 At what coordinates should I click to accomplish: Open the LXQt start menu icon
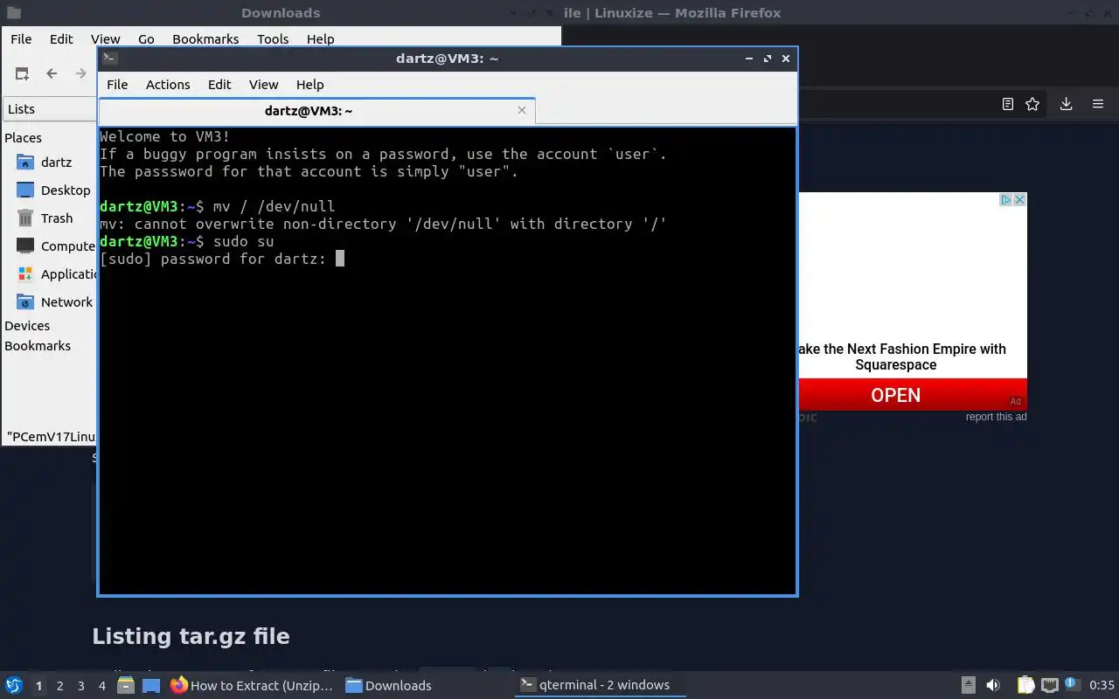click(x=14, y=685)
